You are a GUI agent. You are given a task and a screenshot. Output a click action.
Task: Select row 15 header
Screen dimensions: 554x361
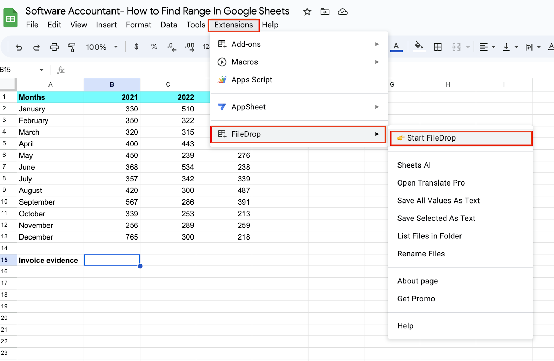pyautogui.click(x=8, y=260)
